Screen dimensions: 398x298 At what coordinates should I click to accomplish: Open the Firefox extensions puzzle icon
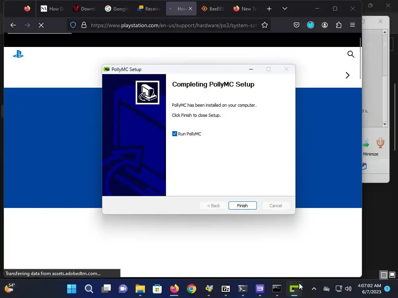tap(339, 25)
